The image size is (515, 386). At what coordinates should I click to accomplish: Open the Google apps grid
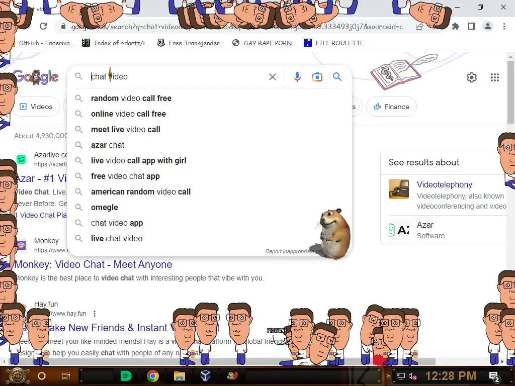495,77
